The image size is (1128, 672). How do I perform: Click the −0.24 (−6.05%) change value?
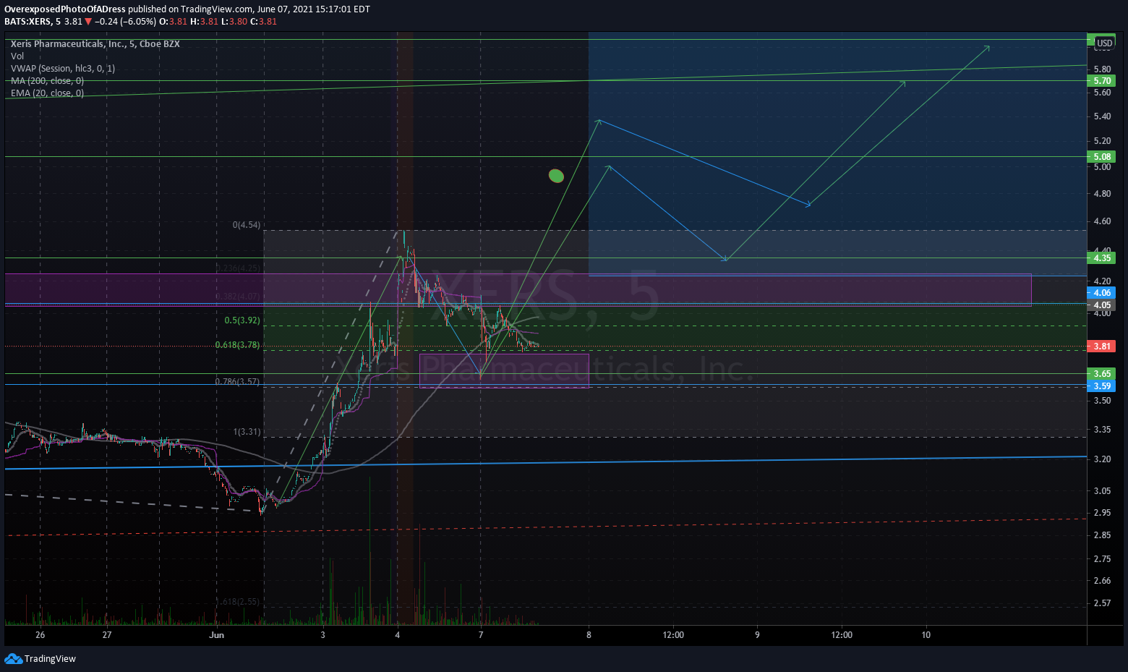pos(125,22)
